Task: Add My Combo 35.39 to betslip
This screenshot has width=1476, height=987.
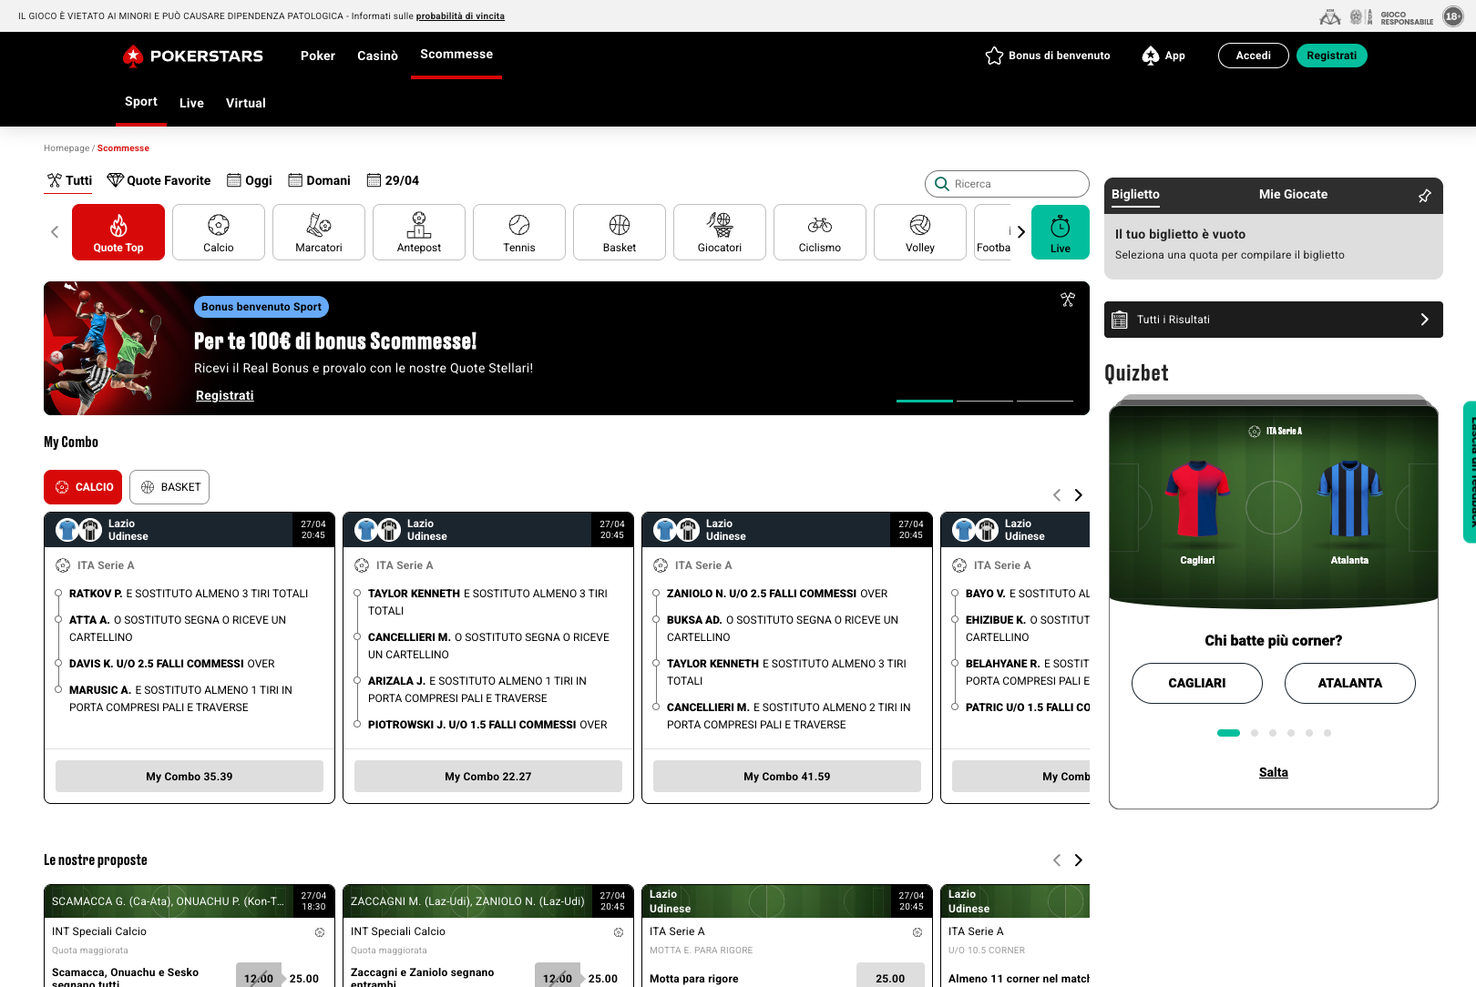Action: (x=190, y=777)
